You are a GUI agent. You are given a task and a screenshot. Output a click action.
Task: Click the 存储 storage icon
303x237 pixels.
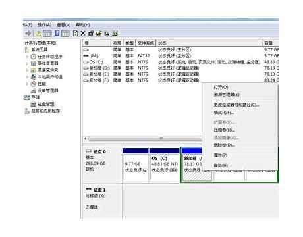(26, 97)
